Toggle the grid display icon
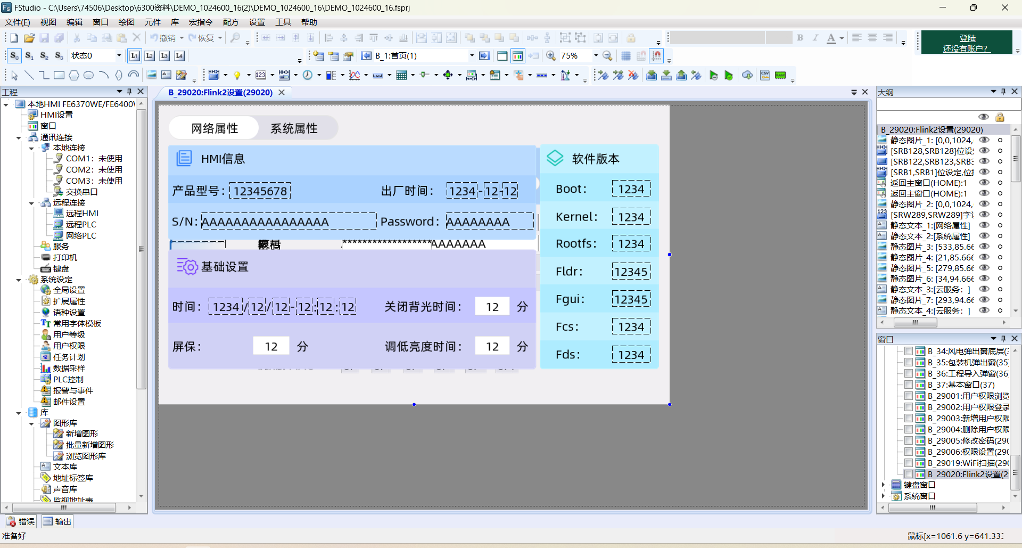 pos(626,56)
